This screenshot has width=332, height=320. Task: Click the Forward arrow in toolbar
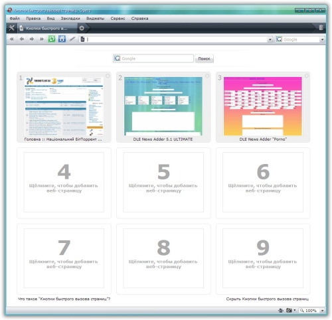[x=32, y=39]
